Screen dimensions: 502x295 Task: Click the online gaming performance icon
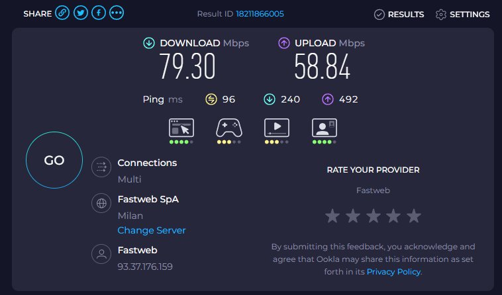(228, 128)
